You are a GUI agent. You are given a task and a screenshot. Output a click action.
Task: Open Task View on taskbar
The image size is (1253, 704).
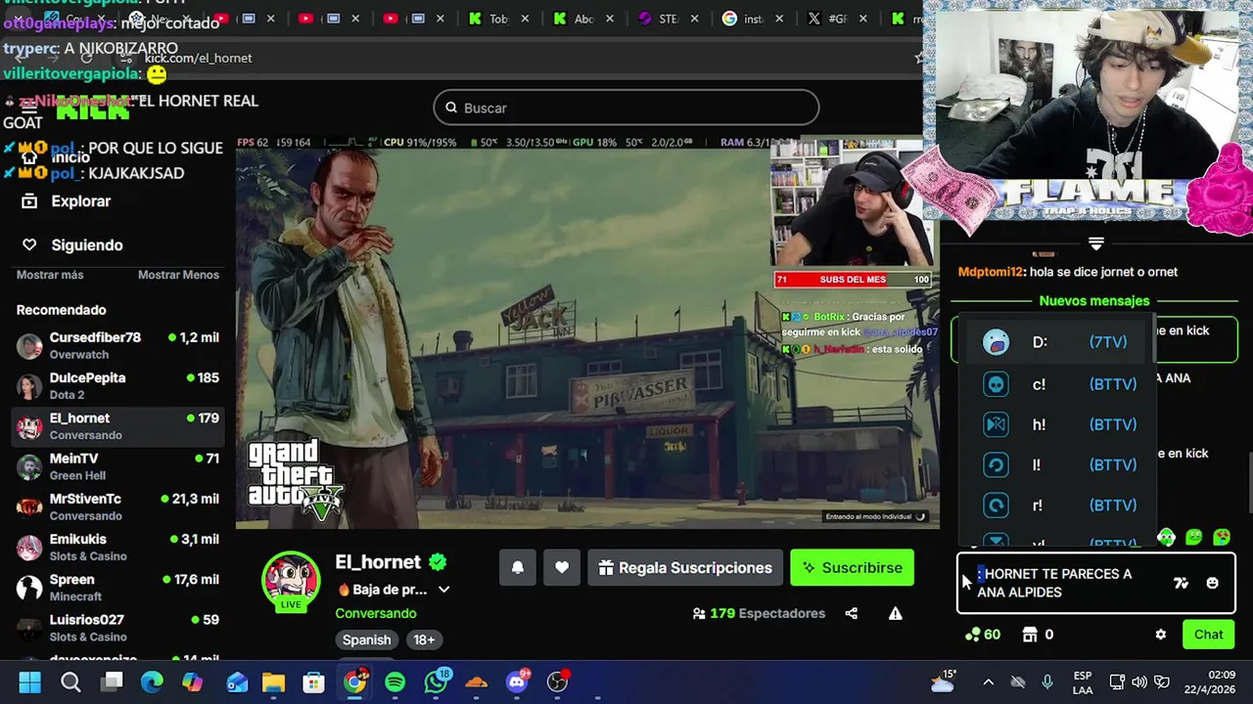113,682
